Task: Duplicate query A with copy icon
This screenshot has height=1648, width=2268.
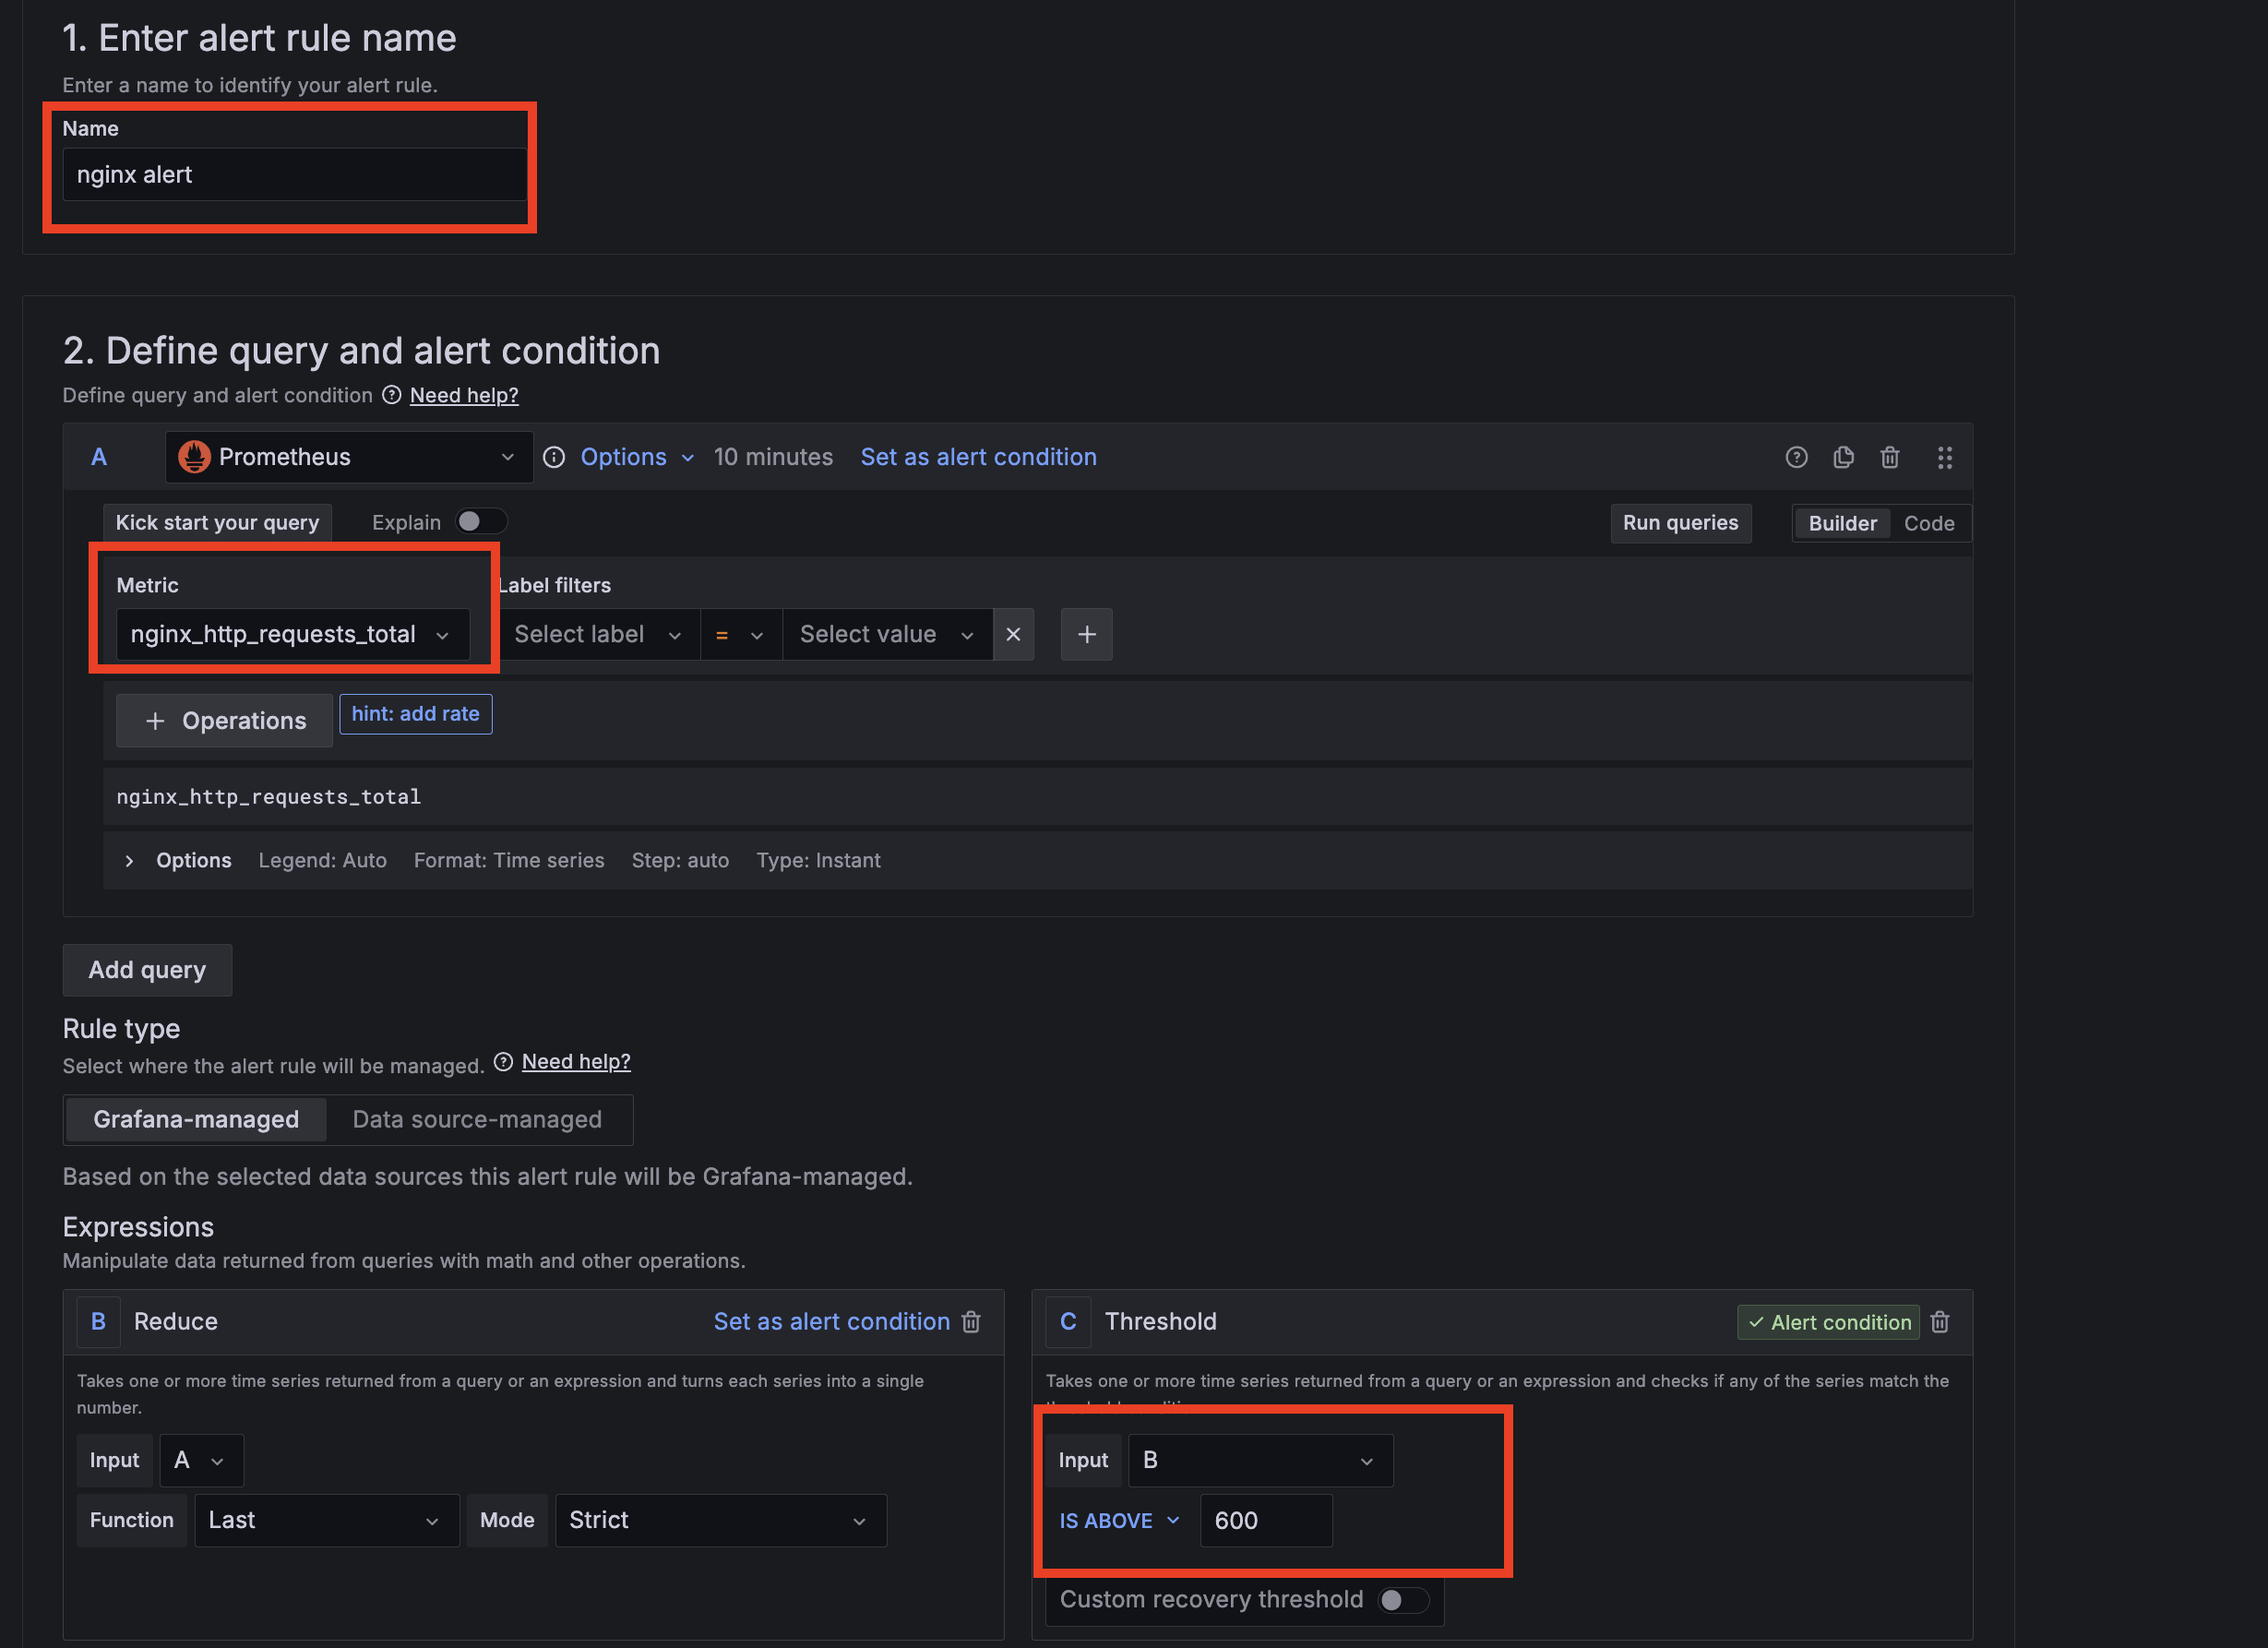Action: click(1843, 457)
